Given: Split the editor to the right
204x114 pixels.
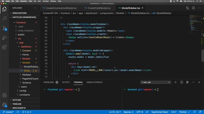Looking at the screenshot, I should point(193,8).
